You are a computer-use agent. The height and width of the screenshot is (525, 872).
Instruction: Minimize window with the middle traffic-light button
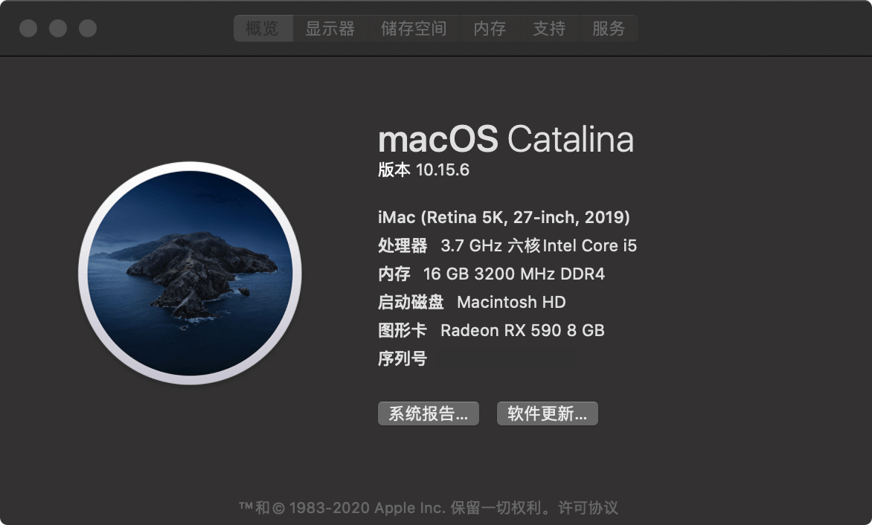click(58, 28)
